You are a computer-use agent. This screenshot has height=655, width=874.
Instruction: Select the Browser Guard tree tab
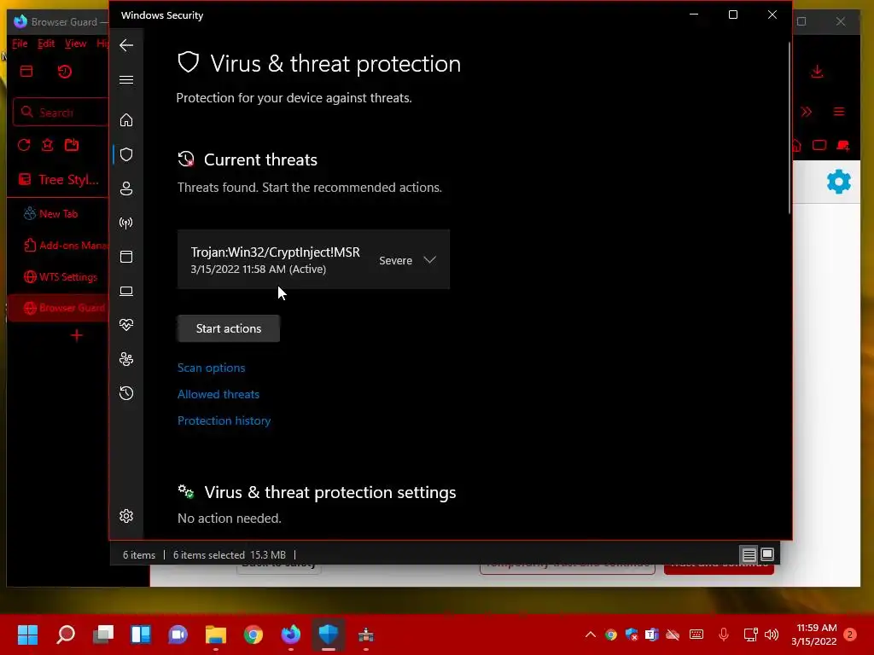(x=59, y=307)
